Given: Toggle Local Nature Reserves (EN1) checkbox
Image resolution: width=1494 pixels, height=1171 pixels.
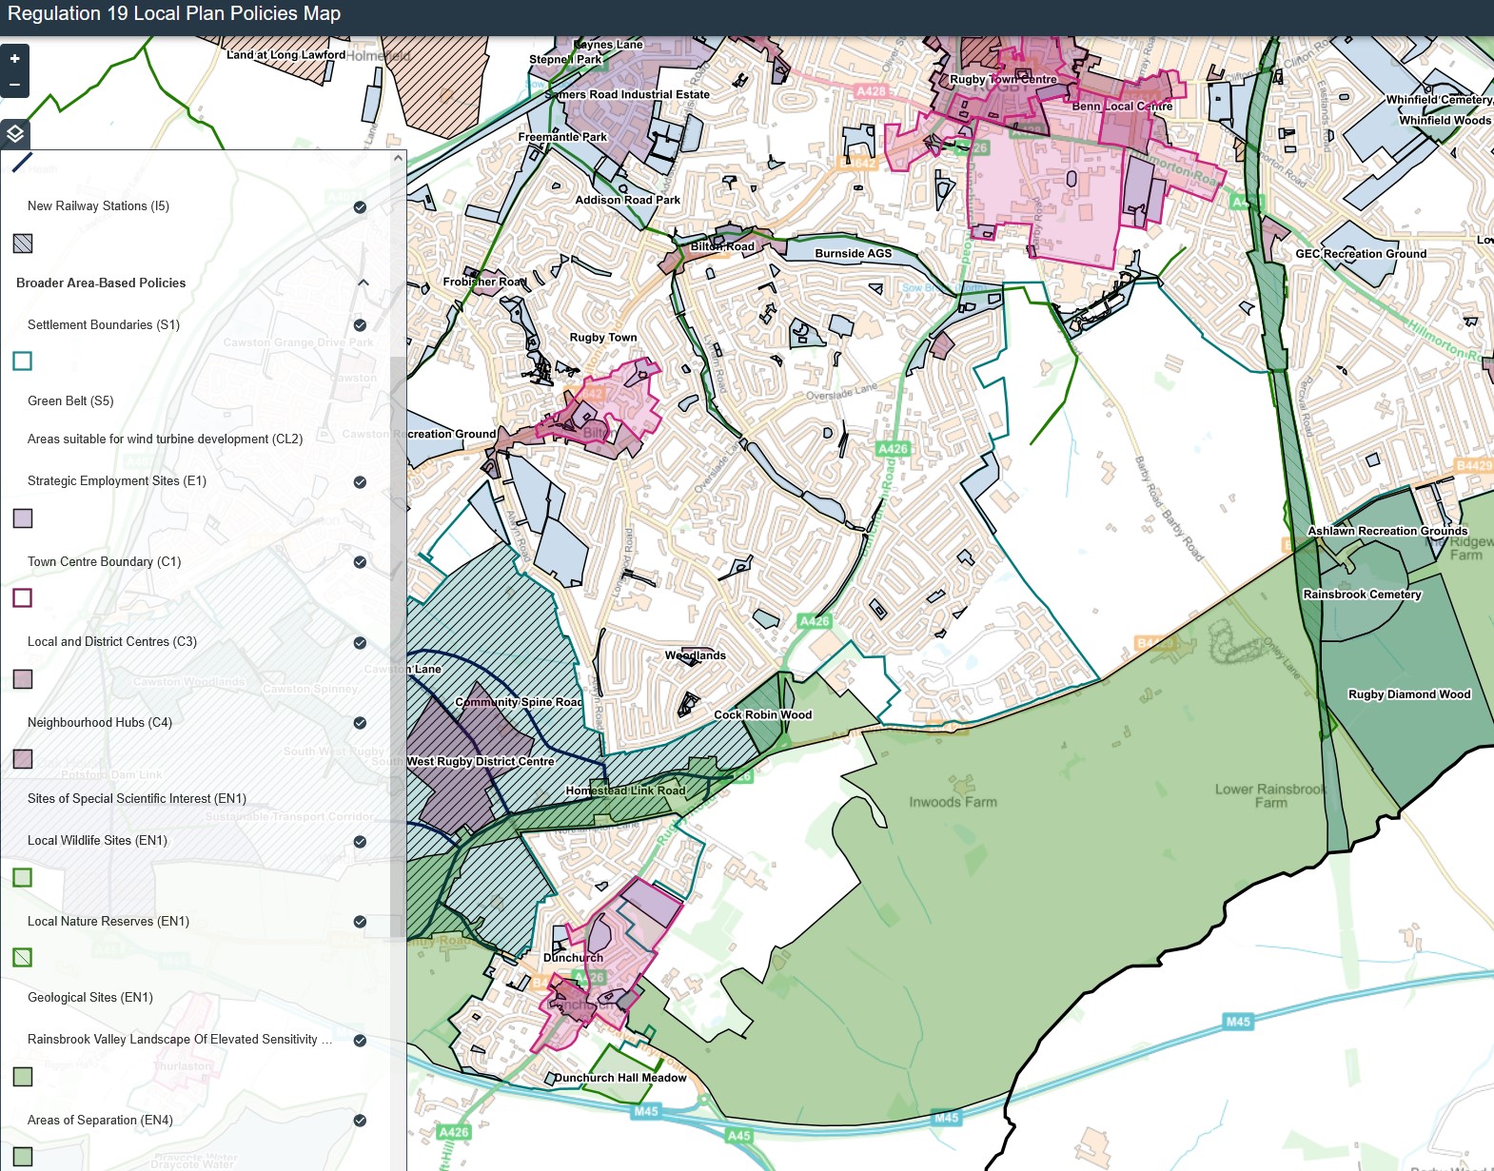Looking at the screenshot, I should click(x=360, y=922).
